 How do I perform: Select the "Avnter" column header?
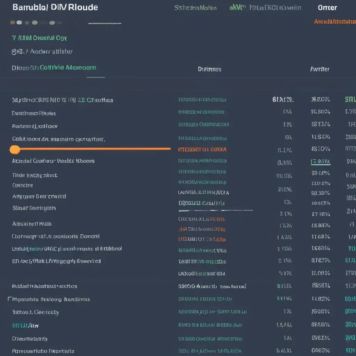click(319, 69)
